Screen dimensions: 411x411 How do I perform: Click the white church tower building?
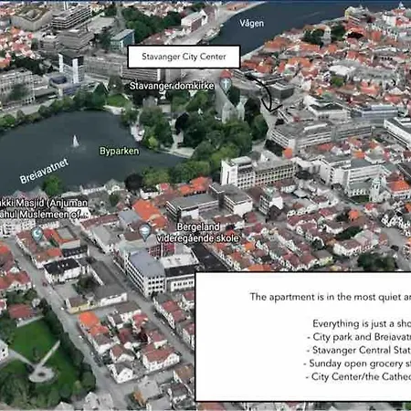click(x=377, y=189)
